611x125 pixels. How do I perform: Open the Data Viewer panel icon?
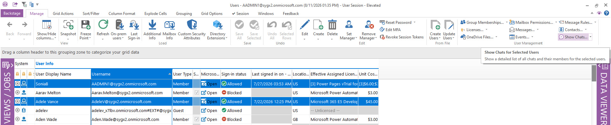pos(605,66)
